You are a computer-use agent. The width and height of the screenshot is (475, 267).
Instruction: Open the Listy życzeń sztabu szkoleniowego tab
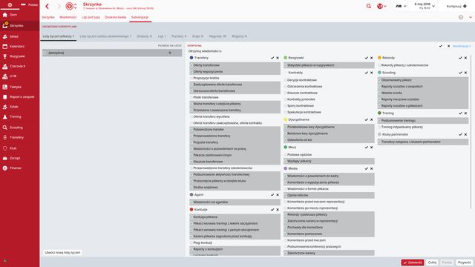click(105, 36)
